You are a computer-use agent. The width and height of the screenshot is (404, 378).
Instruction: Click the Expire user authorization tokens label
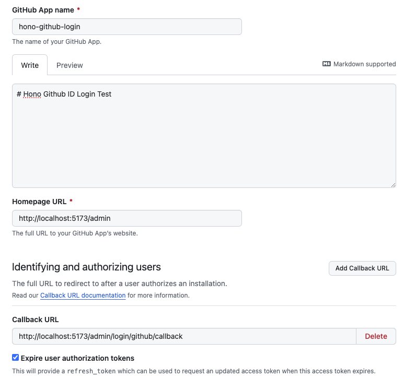coord(77,358)
